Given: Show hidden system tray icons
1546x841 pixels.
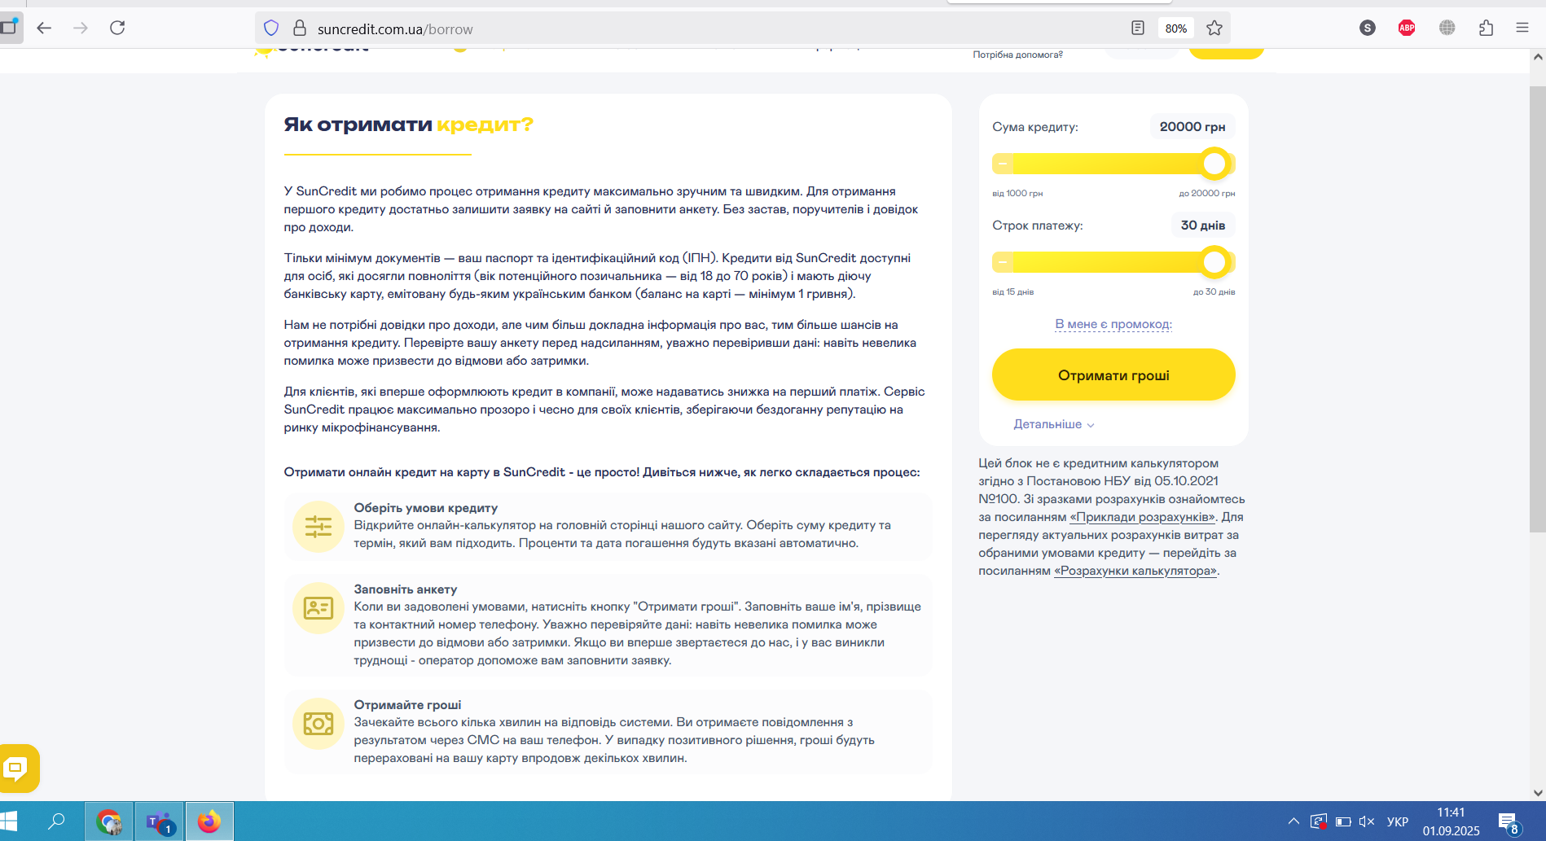Looking at the screenshot, I should (x=1293, y=821).
